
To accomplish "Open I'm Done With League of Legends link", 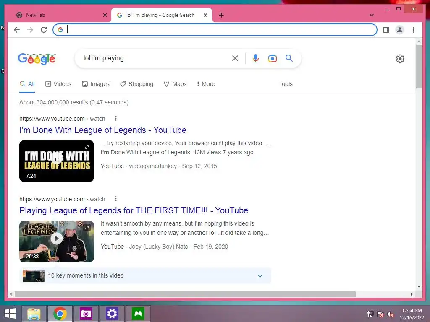I will pyautogui.click(x=103, y=130).
